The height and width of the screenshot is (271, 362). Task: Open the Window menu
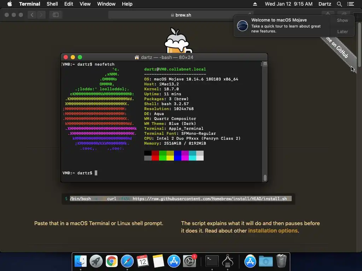106,4
